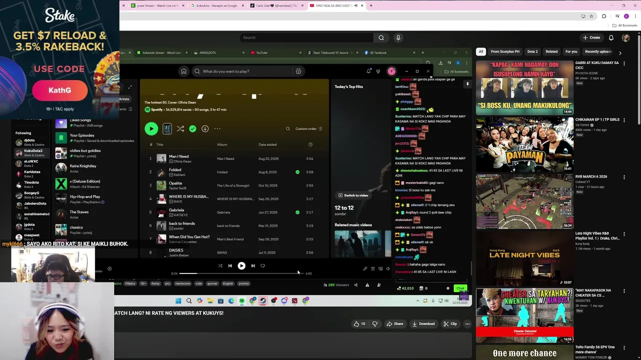The image size is (641, 360).
Task: Open menu for RVB MARCH 6 2026 video
Action: [624, 177]
